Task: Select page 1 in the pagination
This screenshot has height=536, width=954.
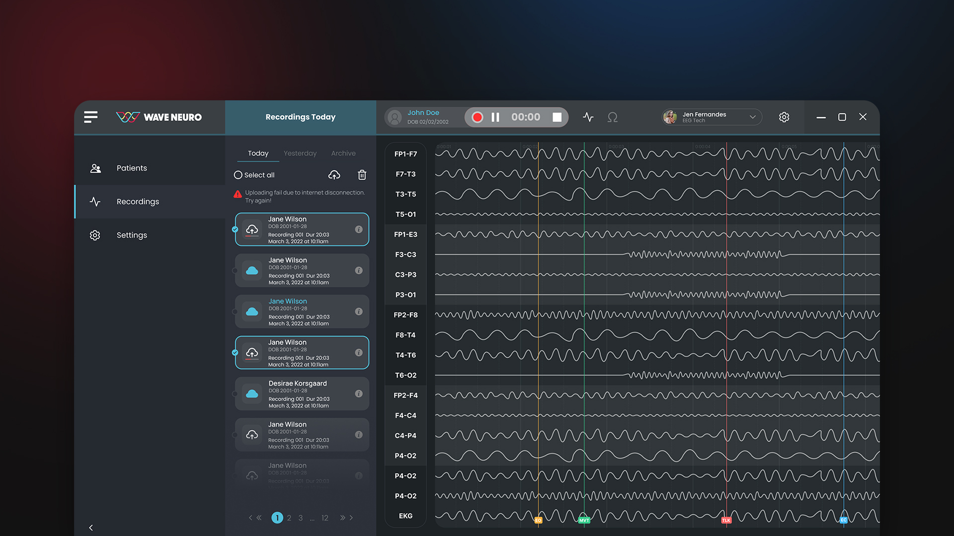Action: point(277,518)
